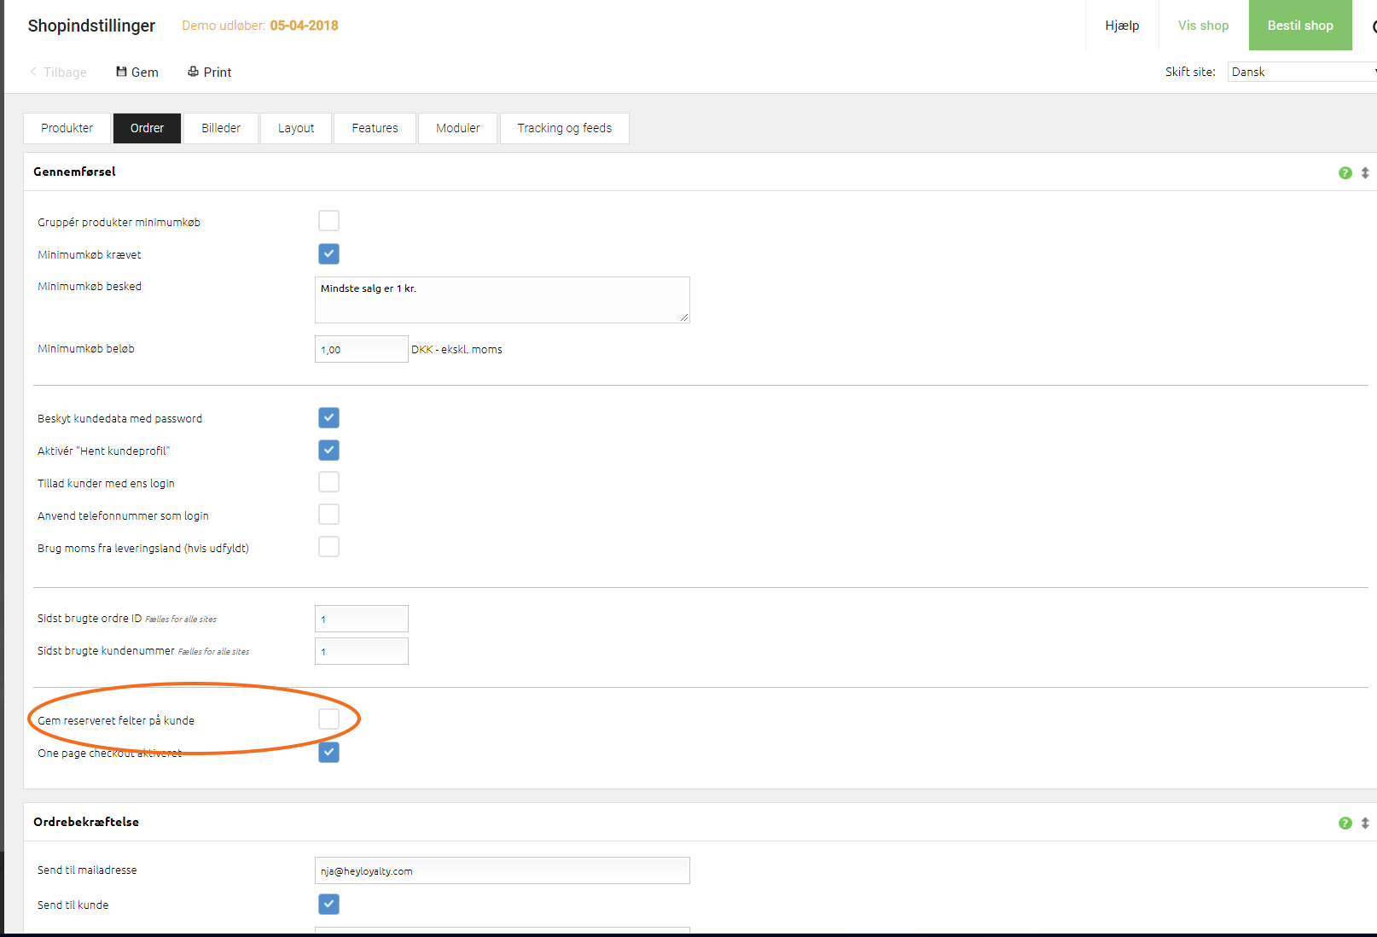Open the Tracking og feeds tab
The height and width of the screenshot is (937, 1377).
pyautogui.click(x=565, y=128)
